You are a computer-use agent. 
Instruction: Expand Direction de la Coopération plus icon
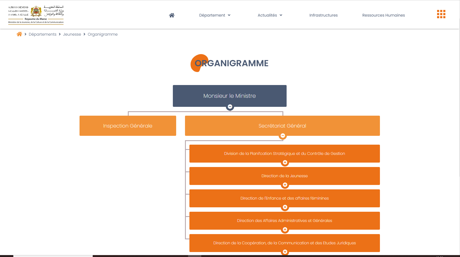(x=285, y=252)
